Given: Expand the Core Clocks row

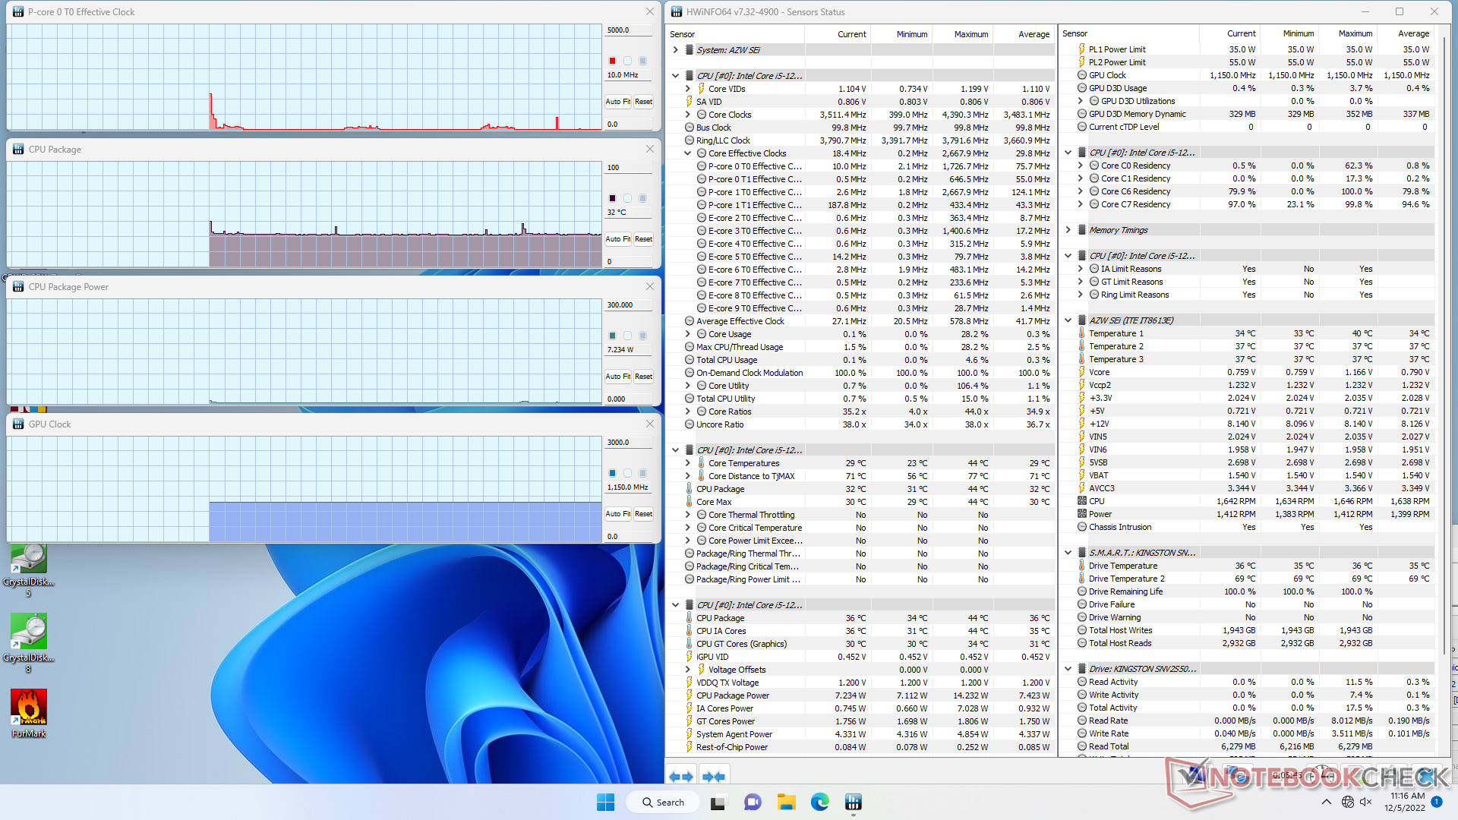Looking at the screenshot, I should 688,115.
